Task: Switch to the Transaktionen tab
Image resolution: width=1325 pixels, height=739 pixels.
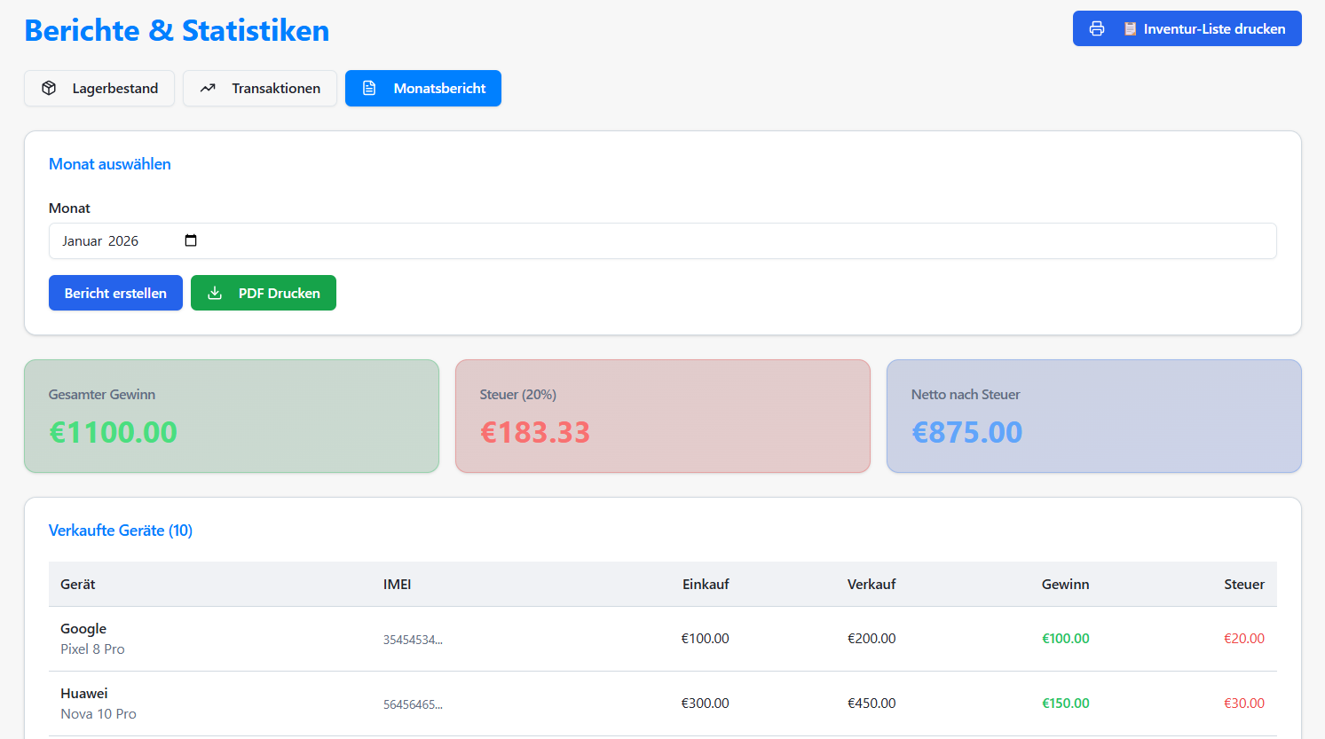Action: pyautogui.click(x=260, y=88)
